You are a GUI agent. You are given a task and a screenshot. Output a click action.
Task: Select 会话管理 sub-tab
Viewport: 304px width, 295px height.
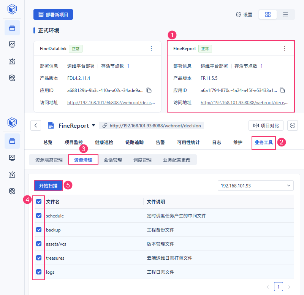(x=113, y=160)
